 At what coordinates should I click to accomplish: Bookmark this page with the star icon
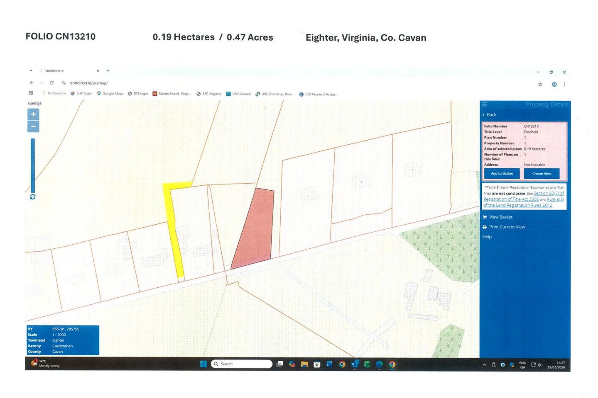click(540, 84)
